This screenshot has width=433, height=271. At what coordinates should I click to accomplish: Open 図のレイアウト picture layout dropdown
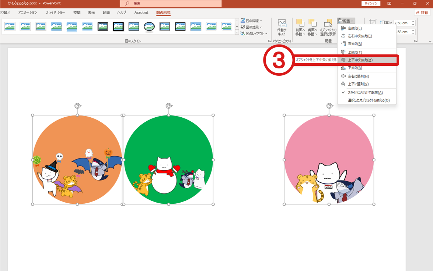[x=254, y=33]
